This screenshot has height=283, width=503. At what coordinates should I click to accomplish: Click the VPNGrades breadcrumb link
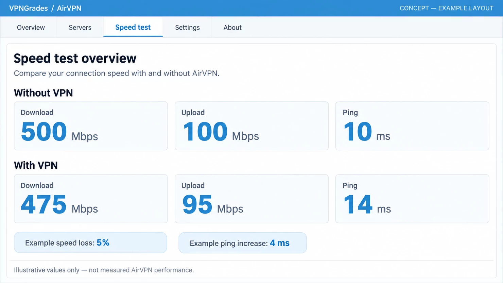coord(29,8)
